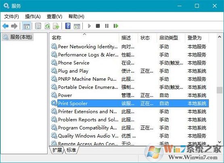This screenshot has height=163, width=224.
Task: Click gear icon beside Problem Reports
Action: click(x=54, y=119)
